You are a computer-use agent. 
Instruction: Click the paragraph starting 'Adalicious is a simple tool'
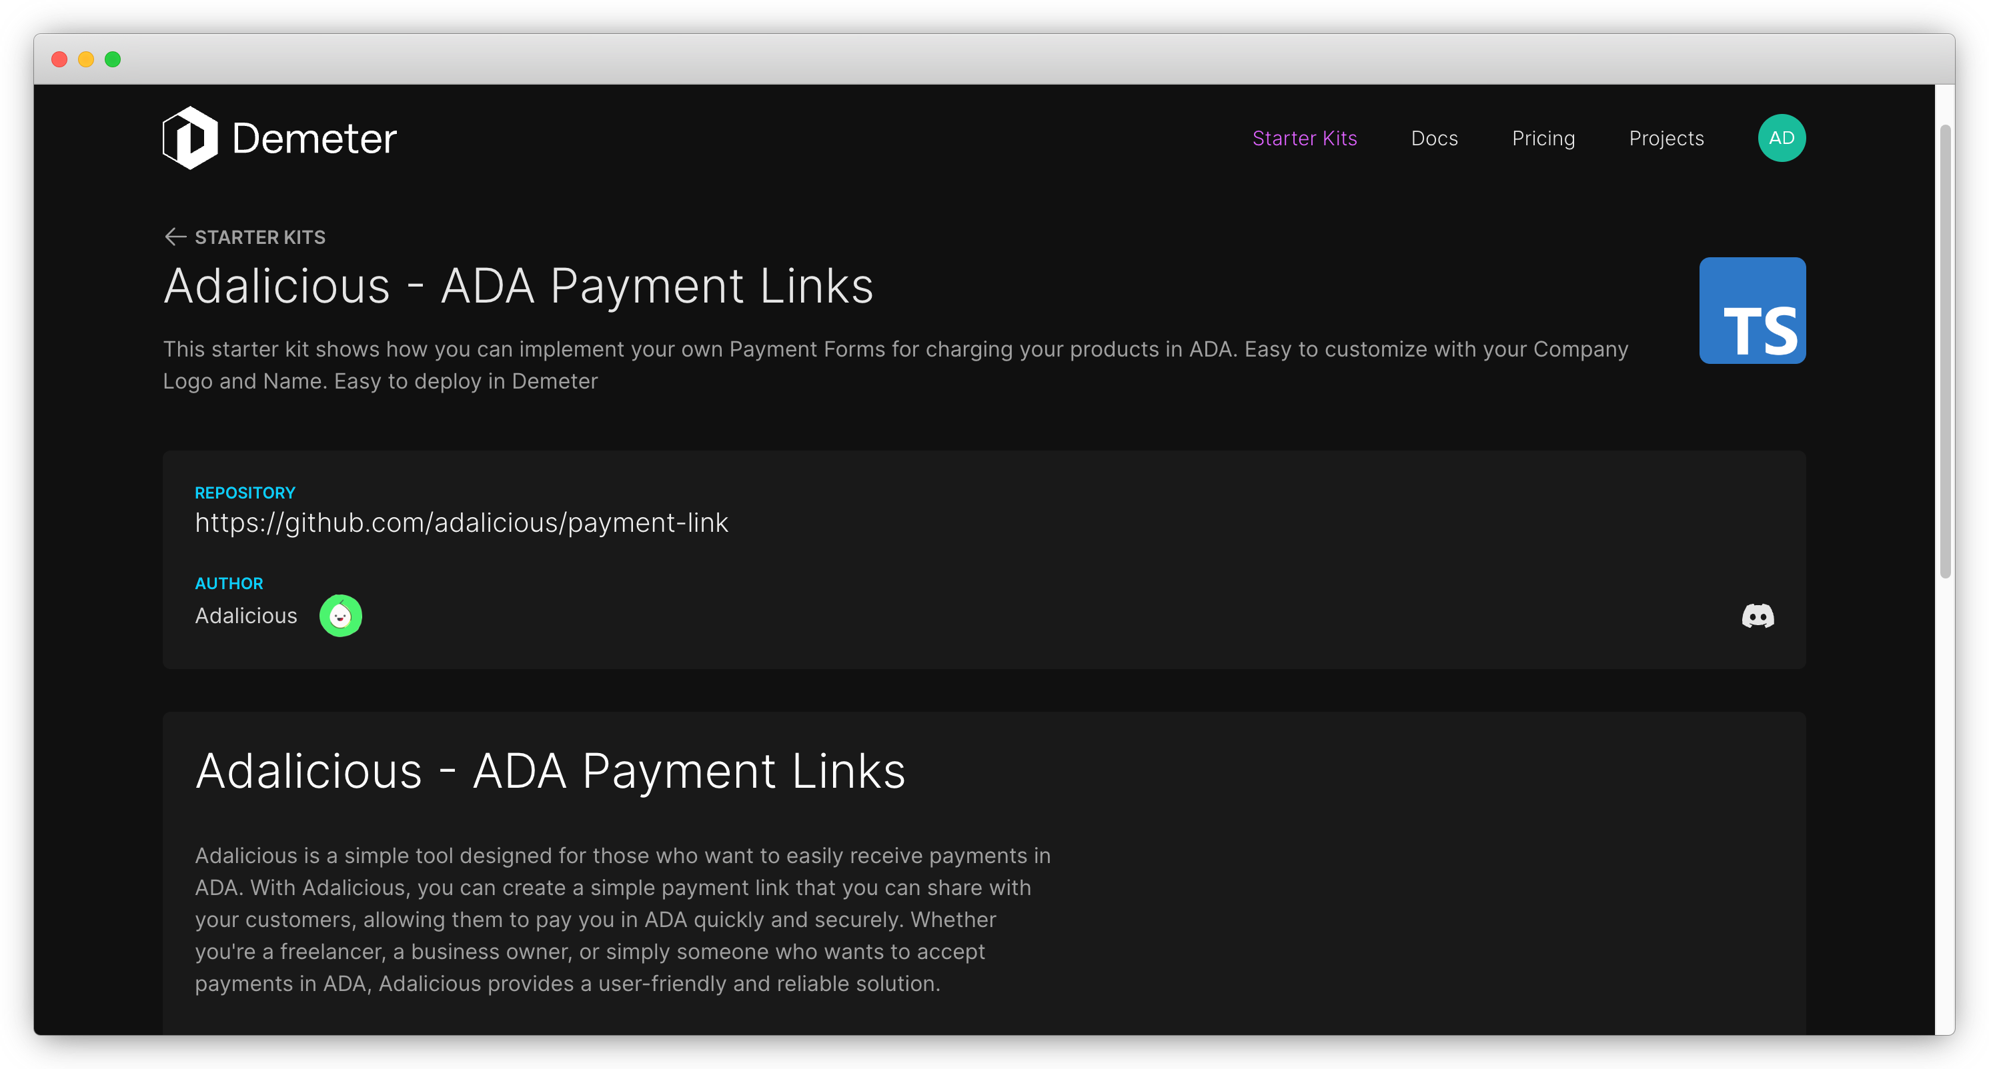tap(622, 919)
